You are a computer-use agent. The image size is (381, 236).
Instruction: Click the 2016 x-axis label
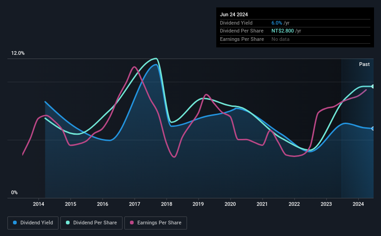coord(103,204)
